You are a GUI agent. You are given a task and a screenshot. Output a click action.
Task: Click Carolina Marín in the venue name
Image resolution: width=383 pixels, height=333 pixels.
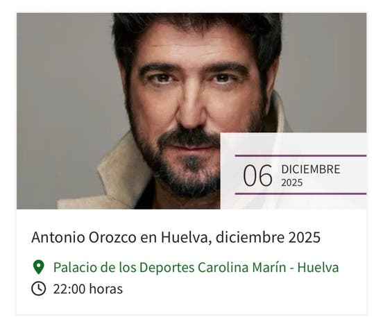(242, 267)
